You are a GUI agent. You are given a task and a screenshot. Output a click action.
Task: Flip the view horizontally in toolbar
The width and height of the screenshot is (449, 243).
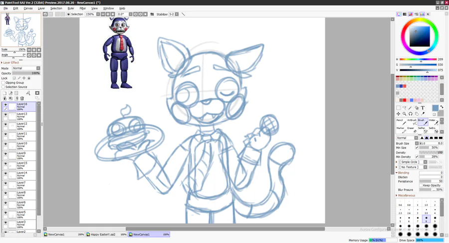pyautogui.click(x=152, y=14)
